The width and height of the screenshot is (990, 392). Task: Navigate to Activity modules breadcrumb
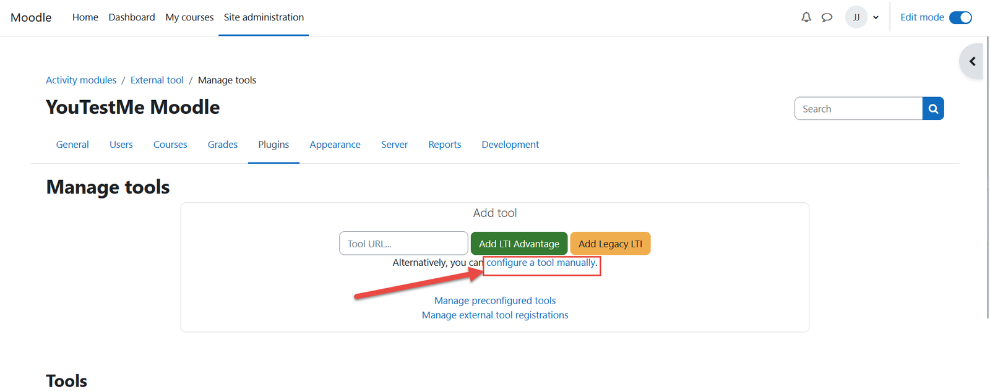pos(81,80)
